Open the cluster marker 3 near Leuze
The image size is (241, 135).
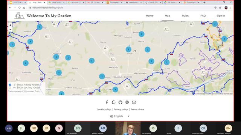[128, 49]
